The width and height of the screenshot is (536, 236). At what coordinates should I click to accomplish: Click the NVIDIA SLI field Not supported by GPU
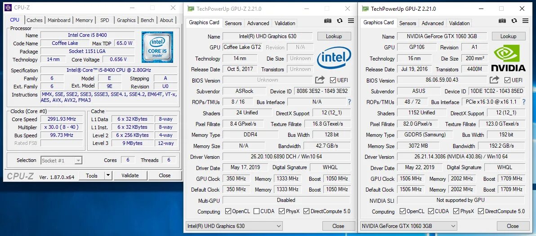pyautogui.click(x=460, y=200)
